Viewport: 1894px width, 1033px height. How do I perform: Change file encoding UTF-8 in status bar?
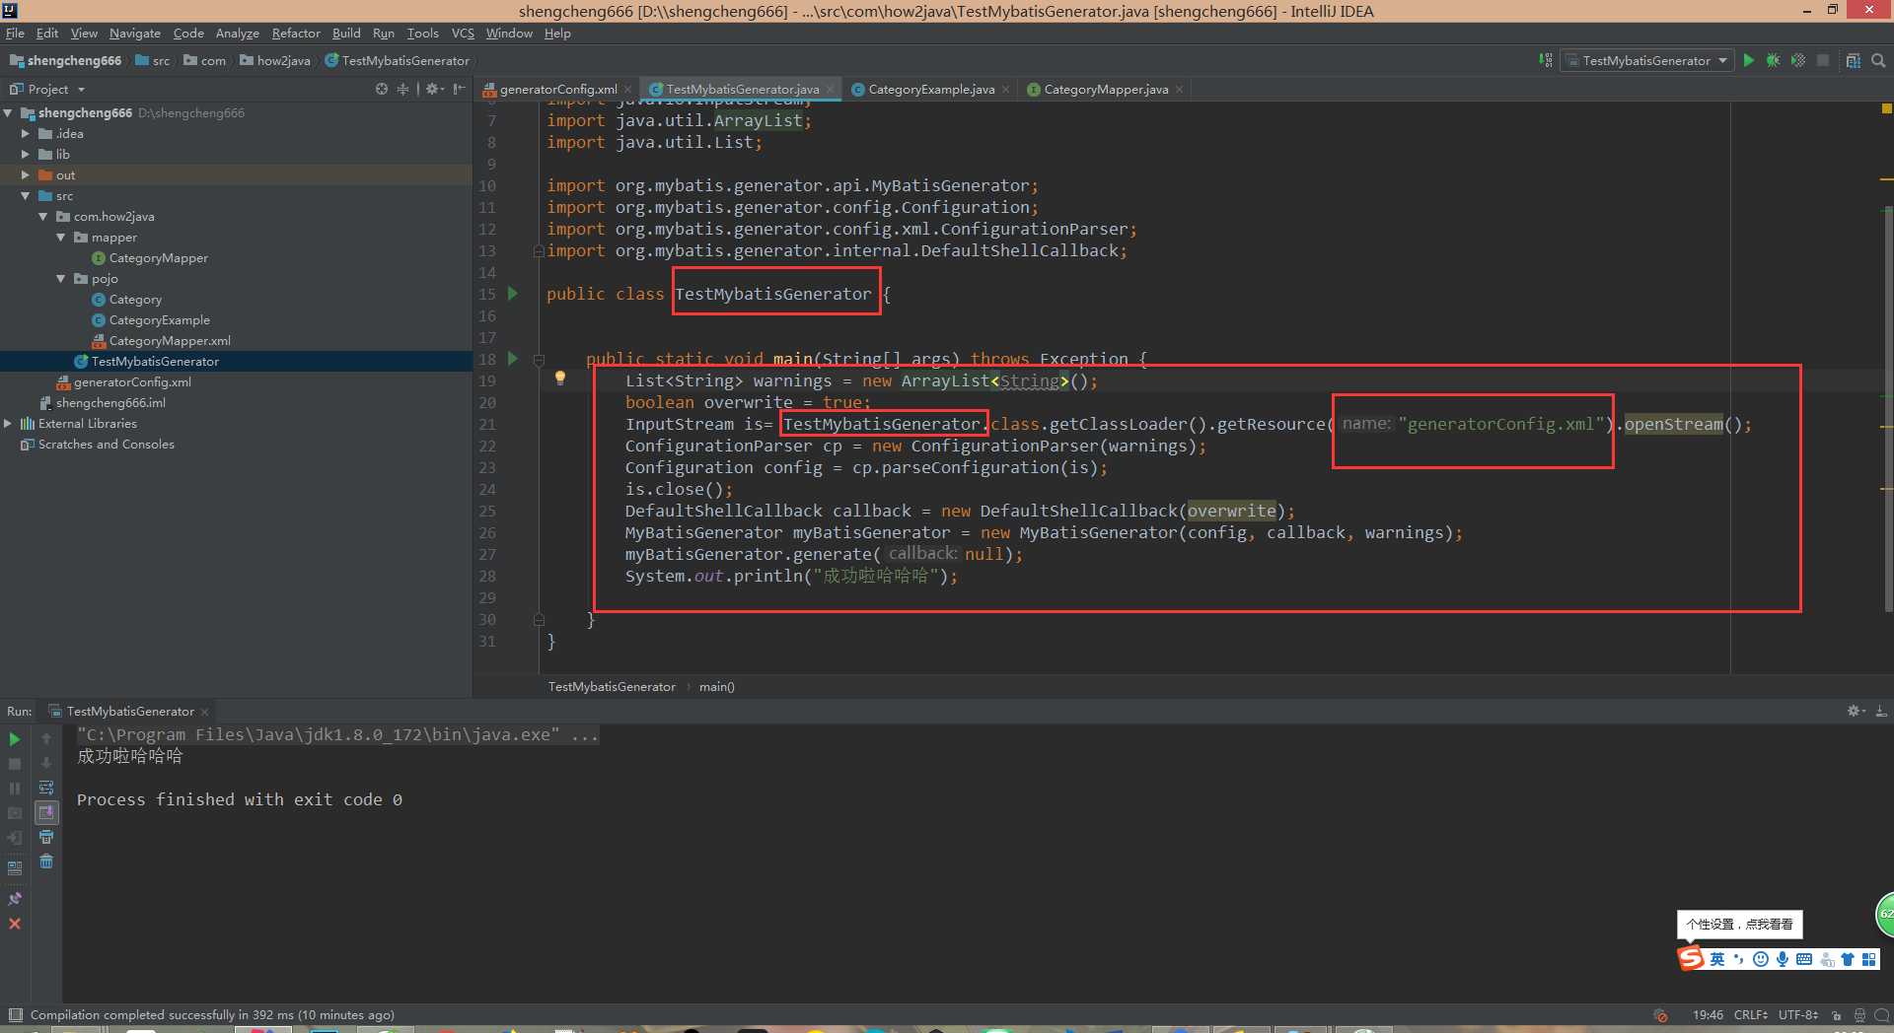pos(1798,1014)
